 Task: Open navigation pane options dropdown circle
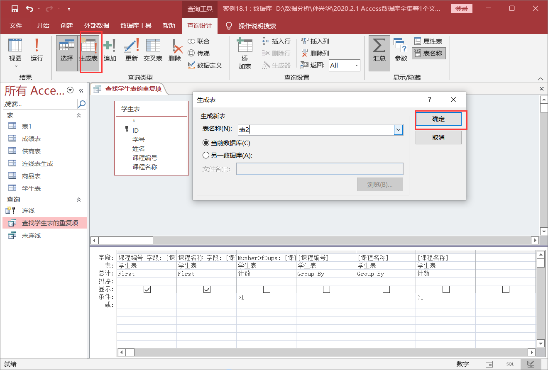click(70, 90)
